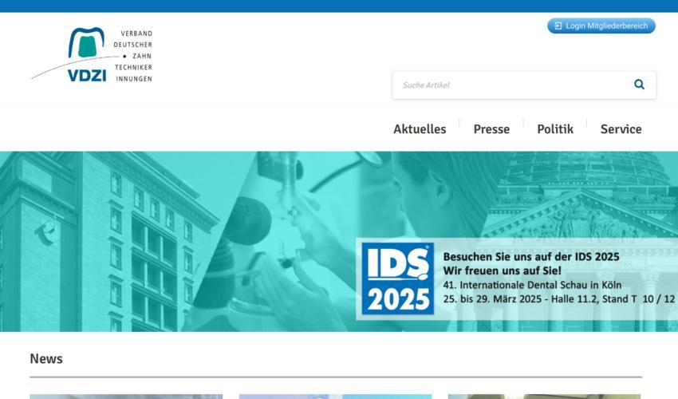Click the 'Wir freuen uns auf Sie!' text
This screenshot has width=678, height=399.
coord(502,271)
